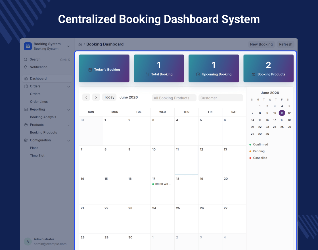
Task: Click June 24 cell in main calendar
Action: pos(162,219)
